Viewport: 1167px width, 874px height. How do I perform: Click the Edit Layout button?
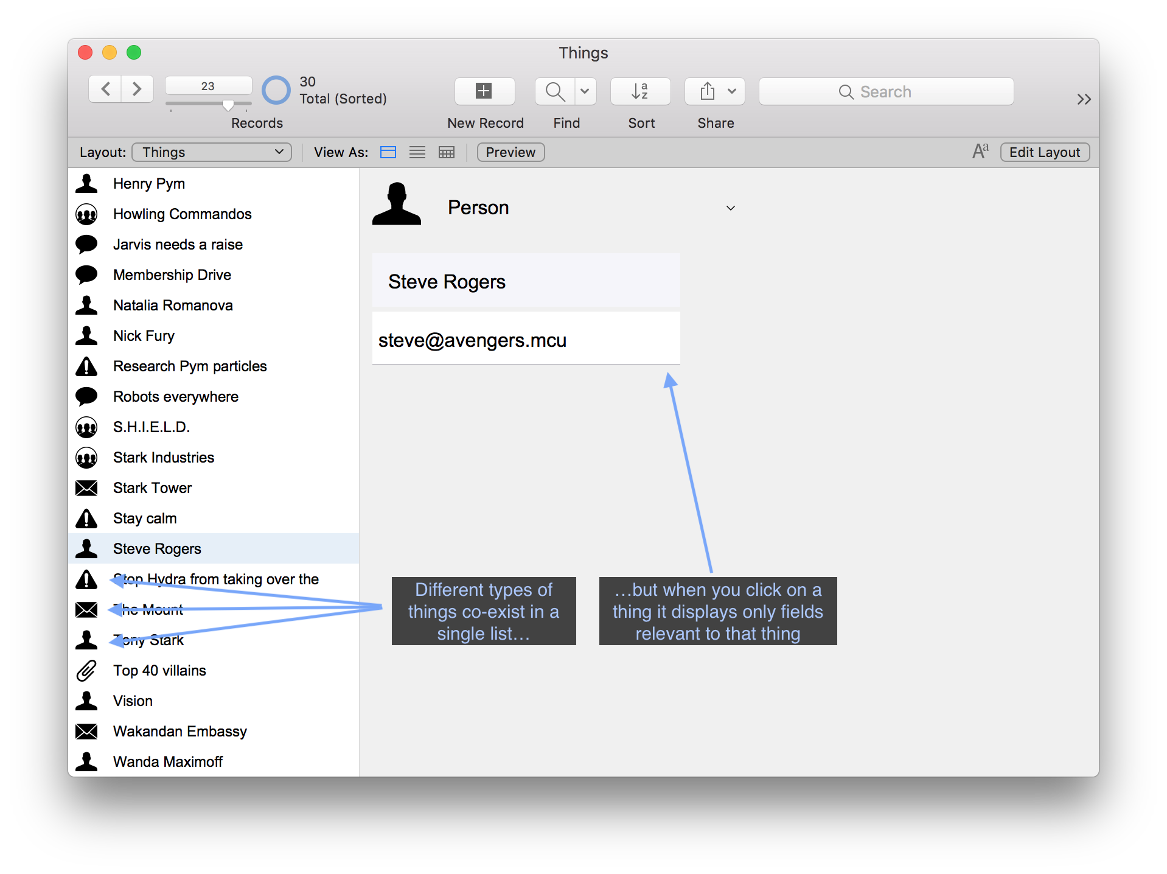coord(1044,152)
